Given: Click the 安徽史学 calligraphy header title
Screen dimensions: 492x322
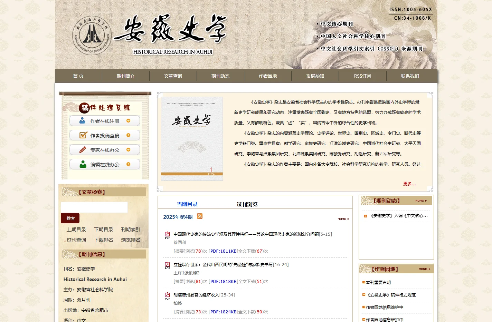Looking at the screenshot, I should (x=170, y=29).
